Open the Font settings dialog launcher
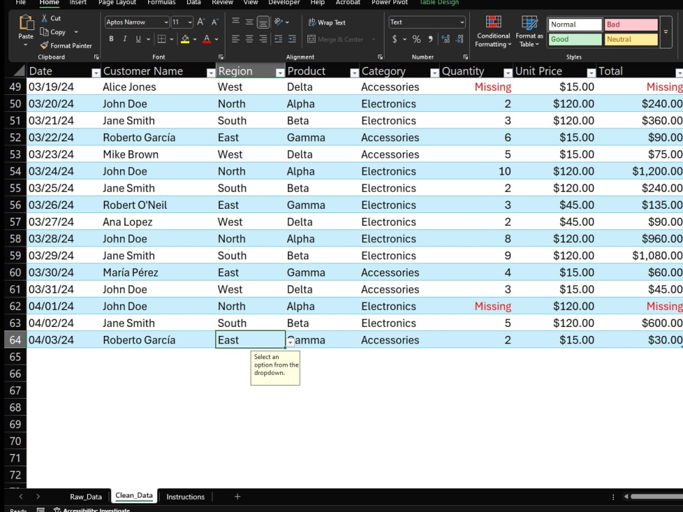Viewport: 683px width, 512px height. click(221, 57)
